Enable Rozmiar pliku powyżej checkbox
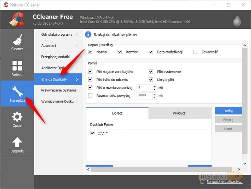The image size is (251, 189). click(90, 96)
